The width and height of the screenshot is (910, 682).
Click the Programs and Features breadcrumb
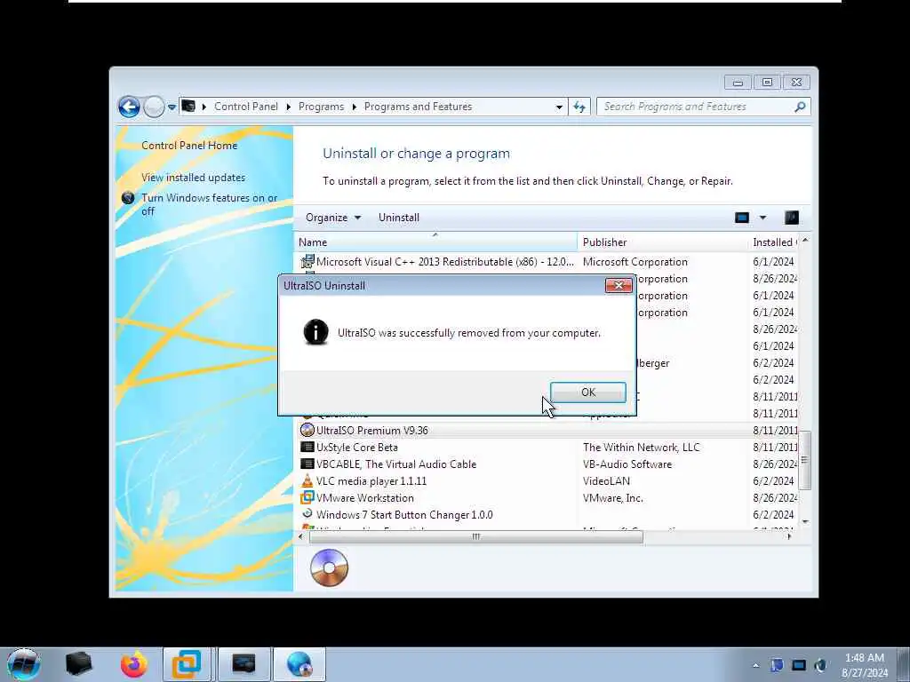coord(418,107)
